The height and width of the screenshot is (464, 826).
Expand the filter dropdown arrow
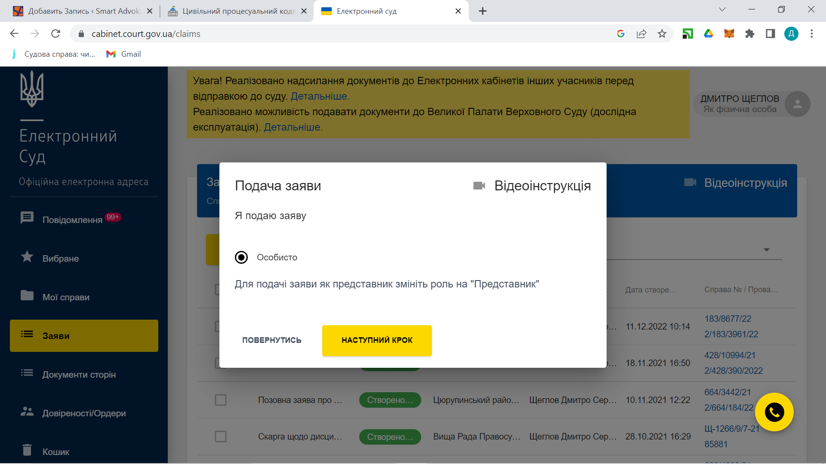click(766, 250)
